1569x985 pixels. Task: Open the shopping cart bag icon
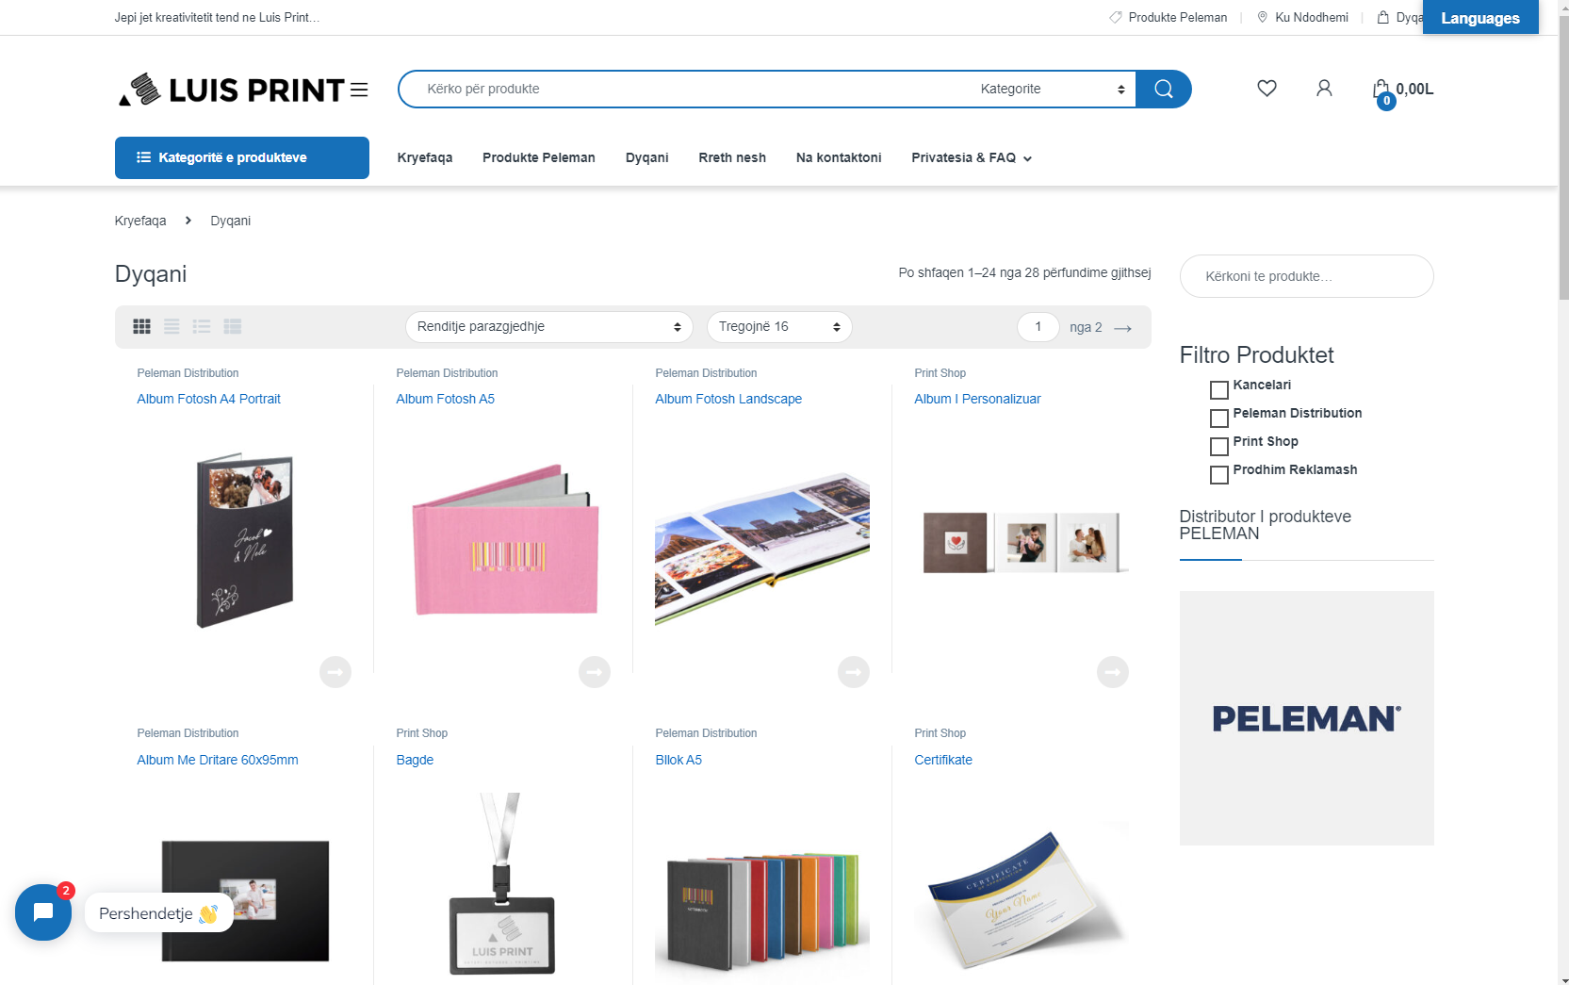pos(1381,90)
